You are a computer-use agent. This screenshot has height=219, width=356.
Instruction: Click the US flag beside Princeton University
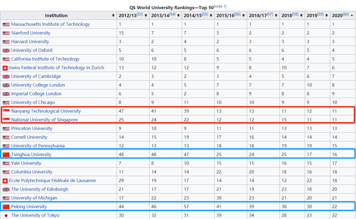point(6,129)
